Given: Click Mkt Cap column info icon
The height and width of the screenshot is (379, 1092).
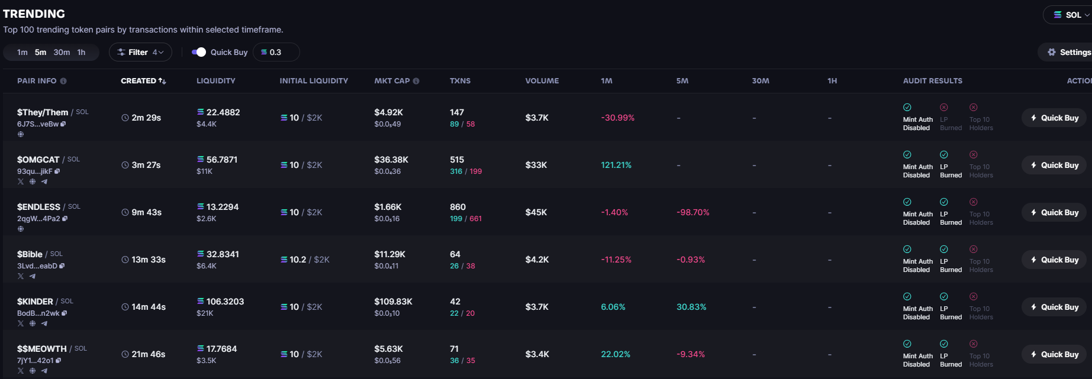Looking at the screenshot, I should click(x=416, y=81).
